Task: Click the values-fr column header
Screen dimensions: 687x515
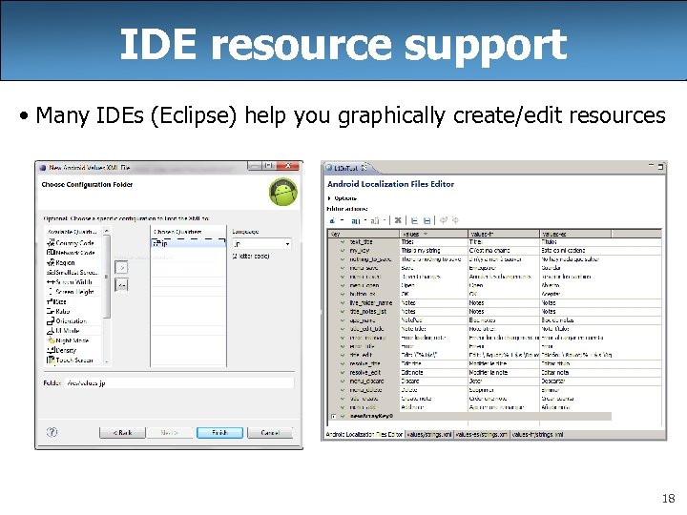Action: (504, 234)
